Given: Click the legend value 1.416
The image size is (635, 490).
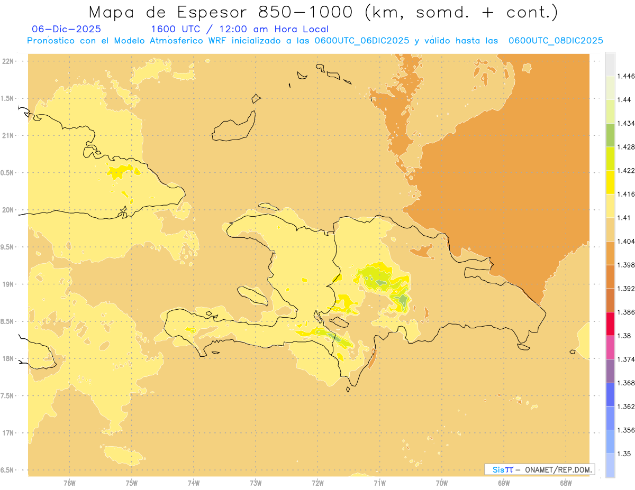Looking at the screenshot, I should pos(626,194).
